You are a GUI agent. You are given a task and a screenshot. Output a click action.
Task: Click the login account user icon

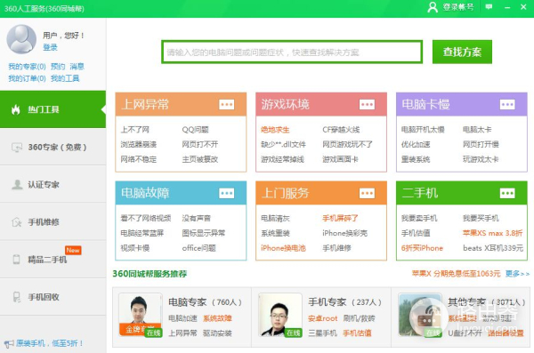(x=433, y=7)
